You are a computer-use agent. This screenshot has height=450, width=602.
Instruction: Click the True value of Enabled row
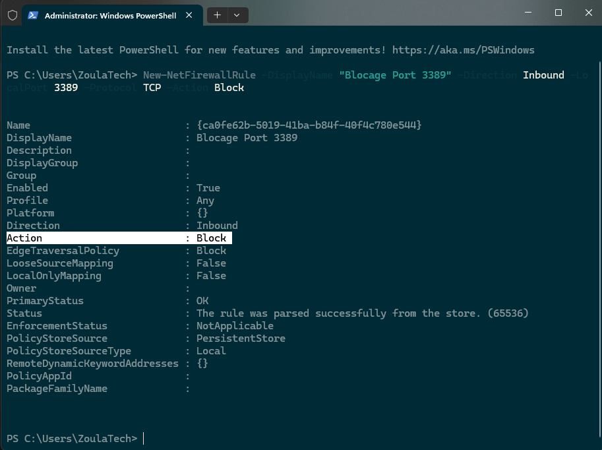pyautogui.click(x=208, y=188)
